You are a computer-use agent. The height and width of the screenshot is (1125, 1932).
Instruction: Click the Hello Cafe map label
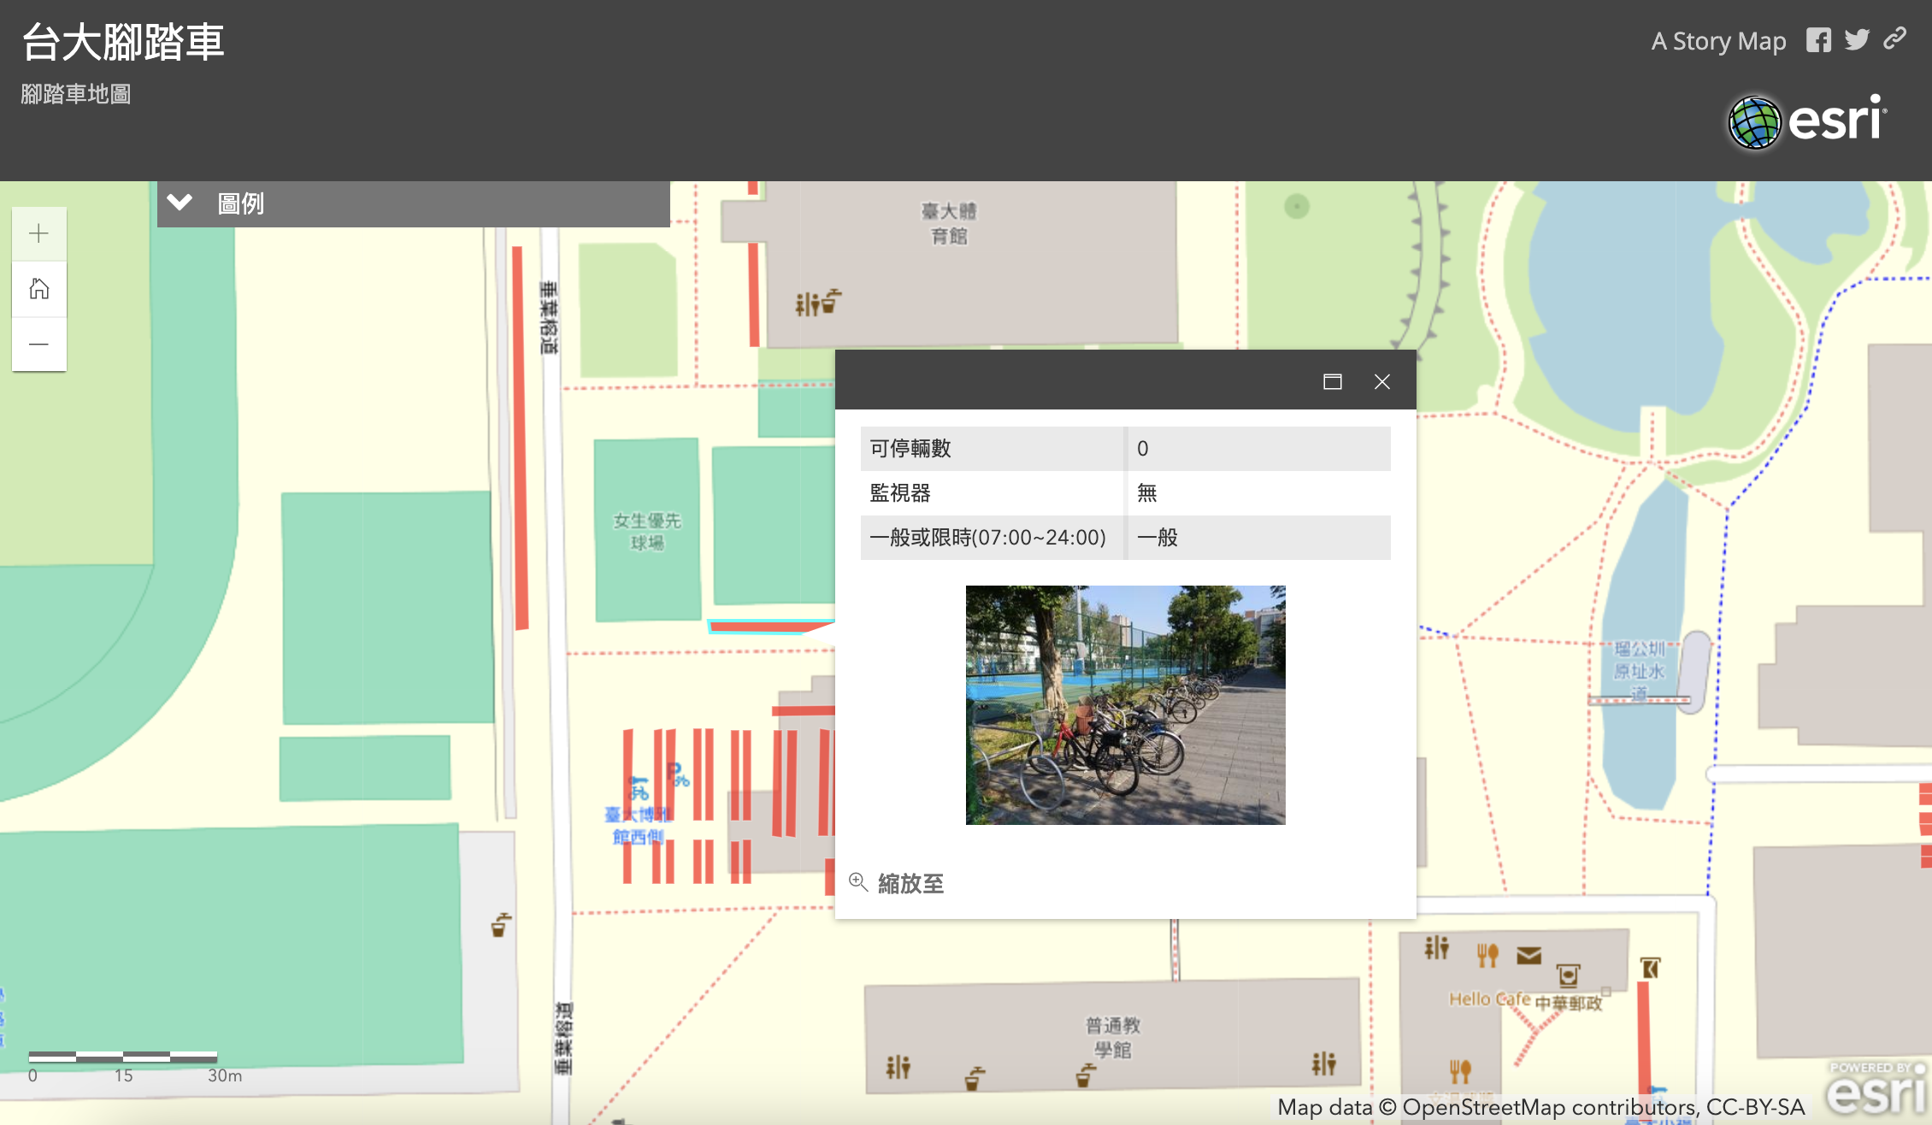click(x=1489, y=998)
